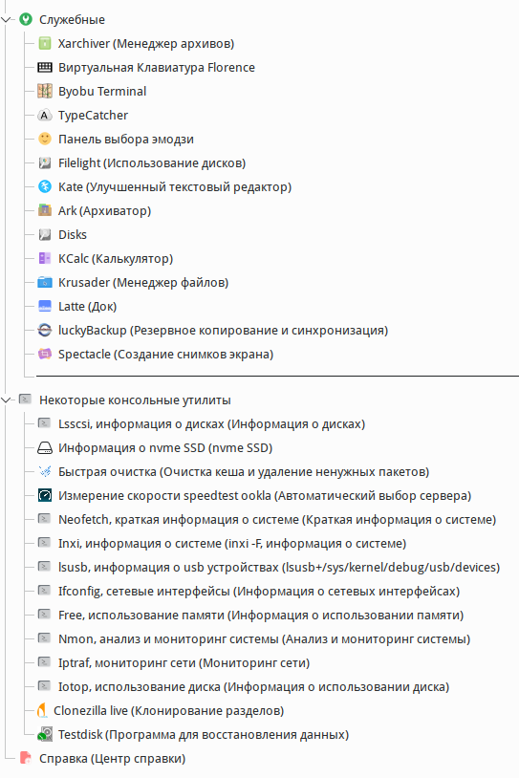Viewport: 519px width, 778px height.
Task: Run Iptraf, мониторинг сети
Action: pyautogui.click(x=184, y=663)
